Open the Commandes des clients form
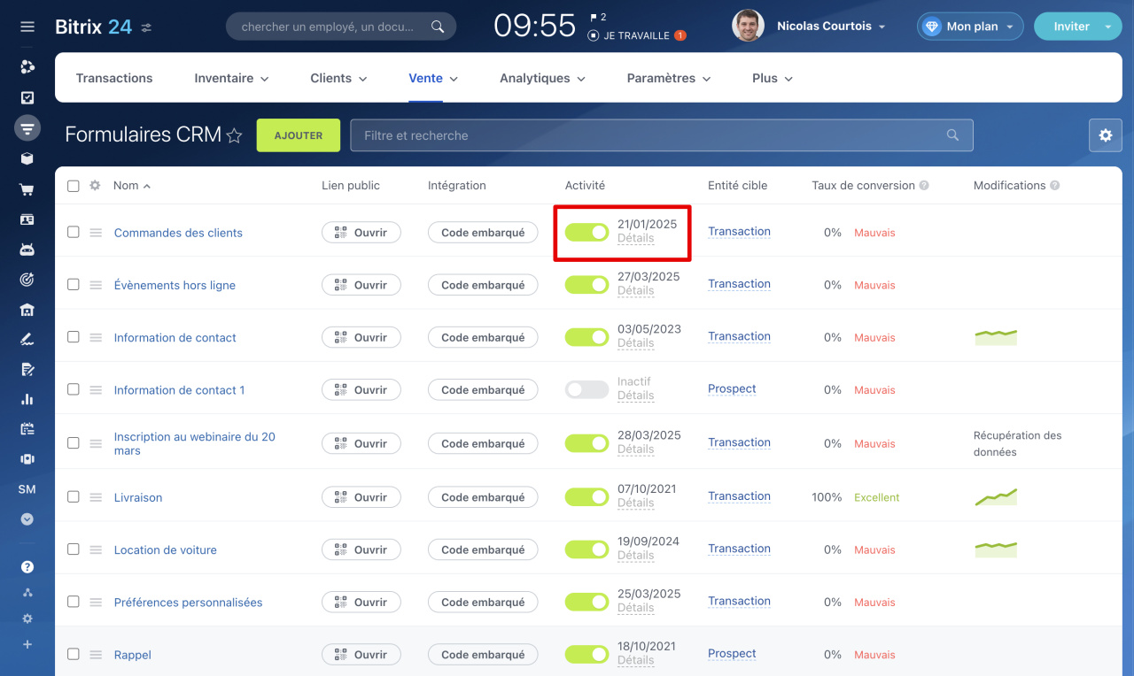The image size is (1134, 676). pos(178,233)
